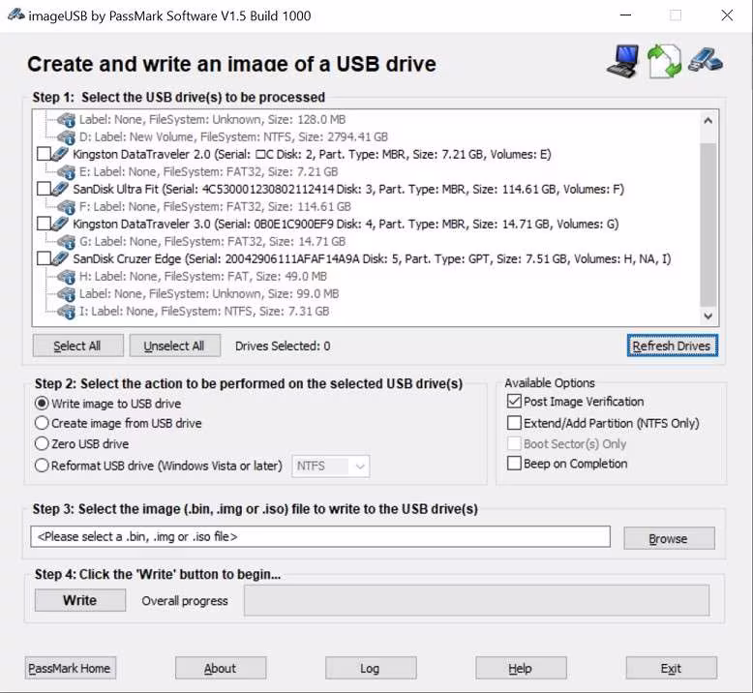Image resolution: width=753 pixels, height=693 pixels.
Task: Select the Kingston DataTraveler 3.0 drive row text
Action: (346, 224)
